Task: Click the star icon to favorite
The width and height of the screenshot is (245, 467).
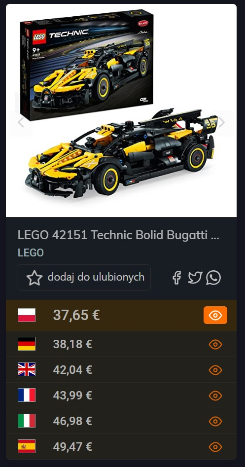Action: [x=35, y=278]
